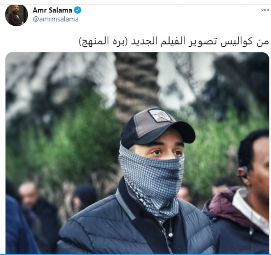Image resolution: width=271 pixels, height=255 pixels.
Task: Open the three-dot more options menu
Action: pyautogui.click(x=265, y=10)
